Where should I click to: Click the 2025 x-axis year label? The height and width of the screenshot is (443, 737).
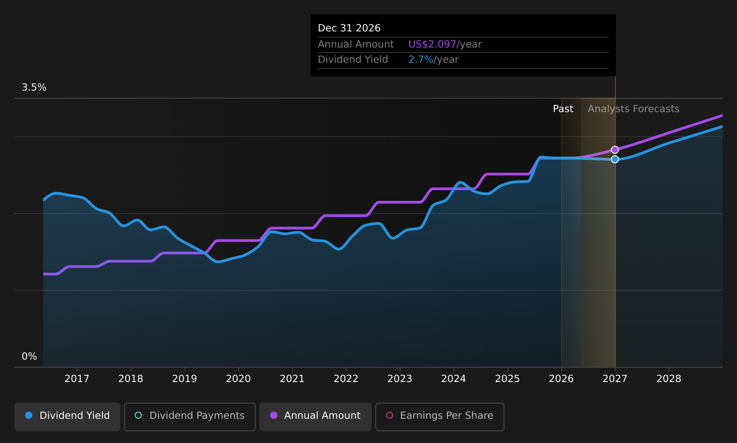point(508,379)
